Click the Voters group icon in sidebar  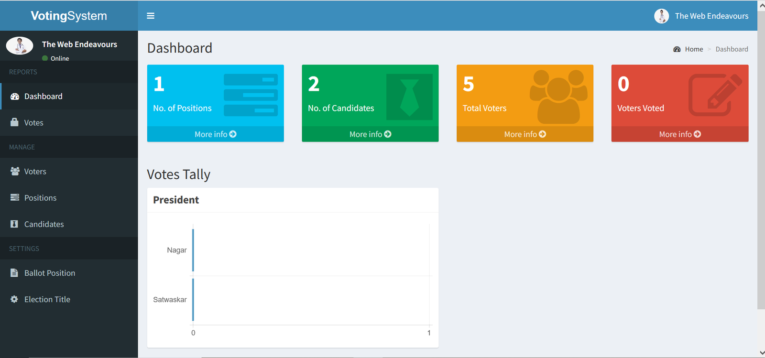(15, 171)
